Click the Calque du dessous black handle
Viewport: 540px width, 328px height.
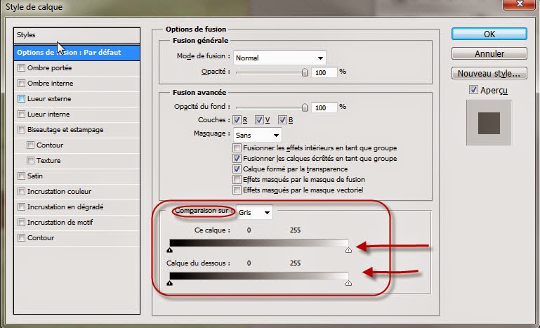169,283
